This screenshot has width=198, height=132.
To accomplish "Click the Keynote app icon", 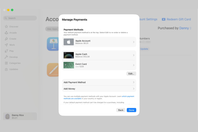I will [53, 44].
